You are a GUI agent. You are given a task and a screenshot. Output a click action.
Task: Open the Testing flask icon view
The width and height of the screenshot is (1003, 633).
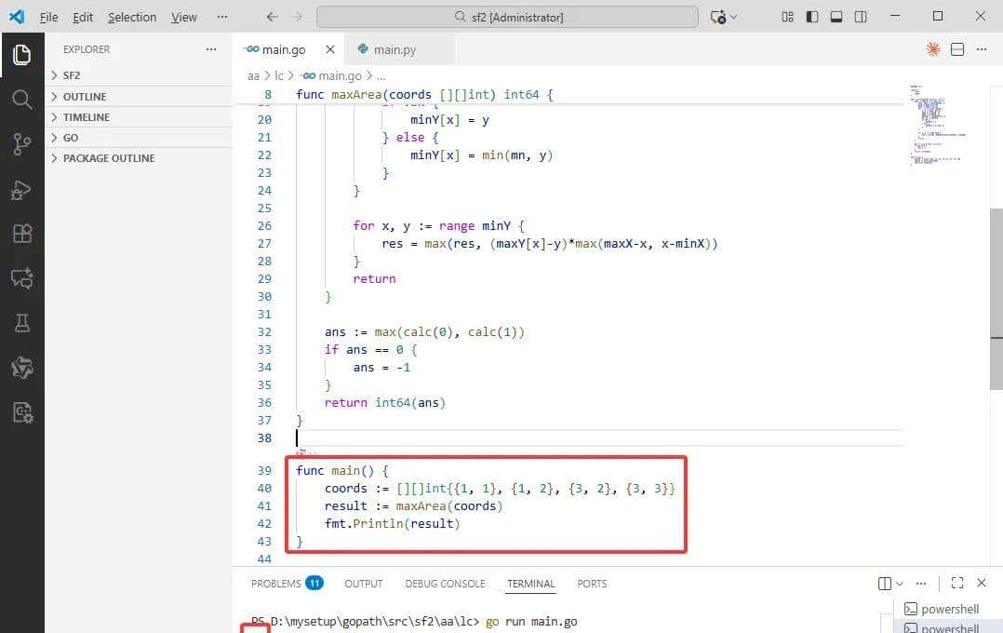pos(21,322)
